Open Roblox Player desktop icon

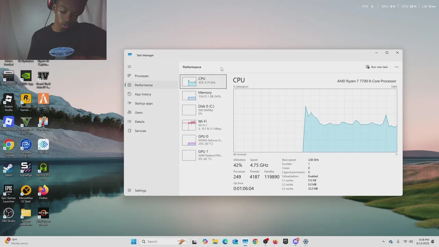[x=9, y=124]
